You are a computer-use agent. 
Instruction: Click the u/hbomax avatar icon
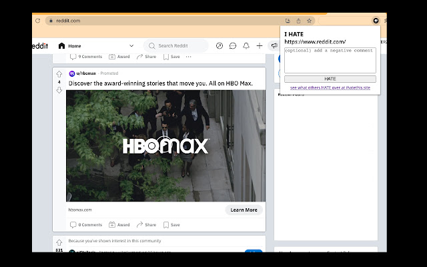[x=72, y=73]
